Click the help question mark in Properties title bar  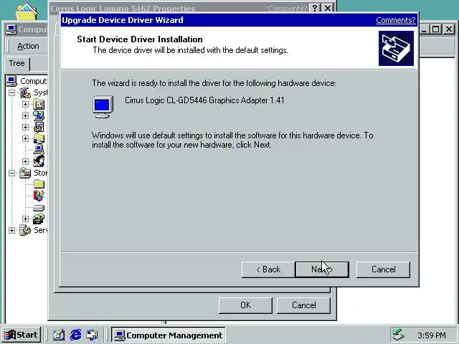pyautogui.click(x=315, y=8)
